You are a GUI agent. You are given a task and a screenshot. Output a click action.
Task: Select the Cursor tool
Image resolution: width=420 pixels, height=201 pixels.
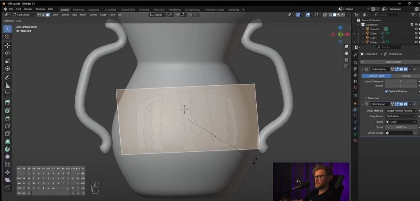pos(7,37)
